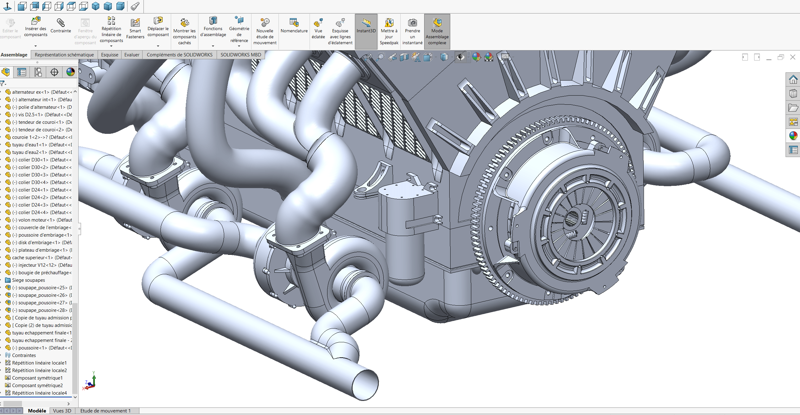Switch to the Esquisse tab
This screenshot has height=415, width=800.
[110, 55]
